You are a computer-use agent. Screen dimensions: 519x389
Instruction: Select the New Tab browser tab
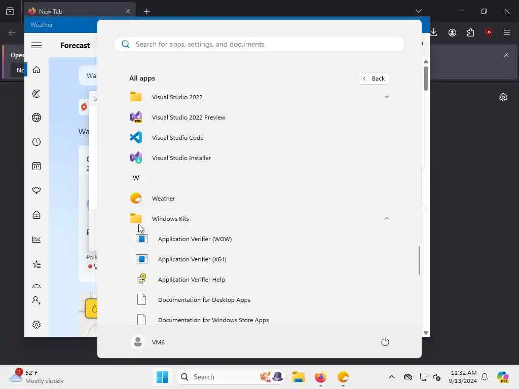[x=80, y=12]
